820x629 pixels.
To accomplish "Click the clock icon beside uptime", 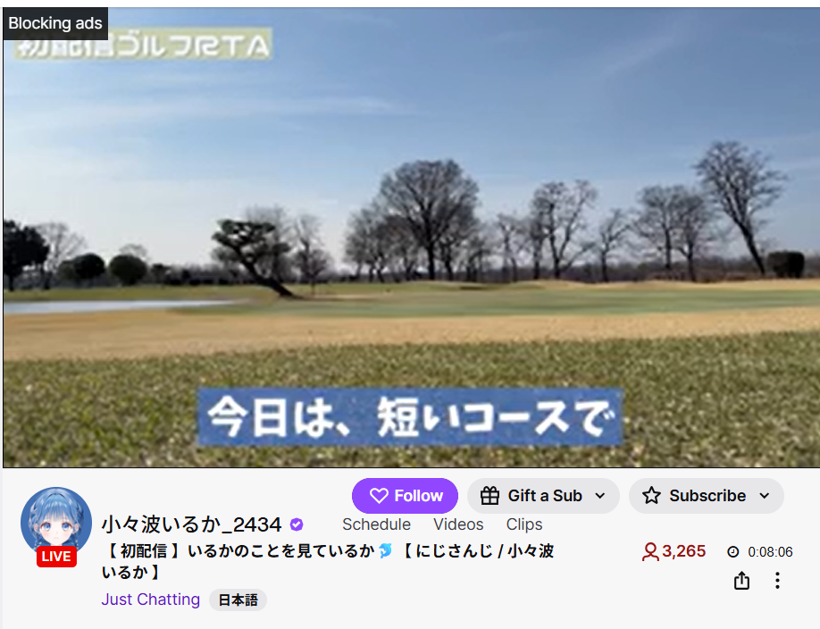I will point(733,551).
